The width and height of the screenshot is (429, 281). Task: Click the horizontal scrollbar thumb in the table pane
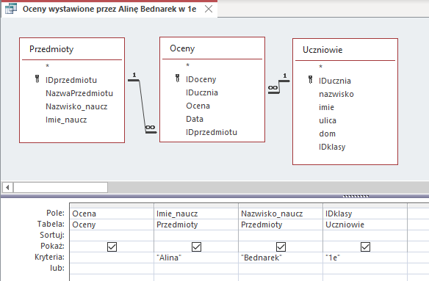click(x=60, y=188)
